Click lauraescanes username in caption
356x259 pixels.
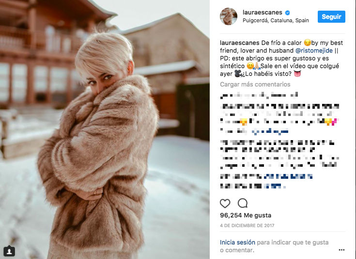(x=240, y=43)
